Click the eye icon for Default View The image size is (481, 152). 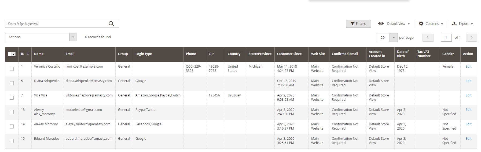click(381, 24)
